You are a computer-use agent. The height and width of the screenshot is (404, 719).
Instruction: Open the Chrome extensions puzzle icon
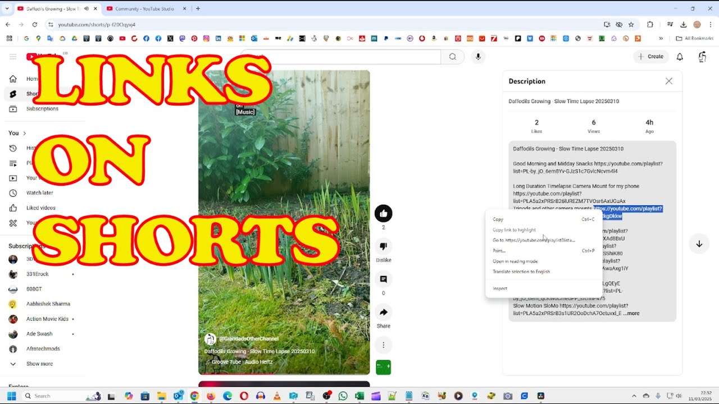pyautogui.click(x=650, y=25)
